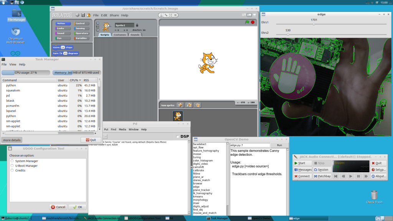Viewport: 393px width, 221px height.
Task: Select facedetect in OpenCV demo list
Action: (x=200, y=144)
